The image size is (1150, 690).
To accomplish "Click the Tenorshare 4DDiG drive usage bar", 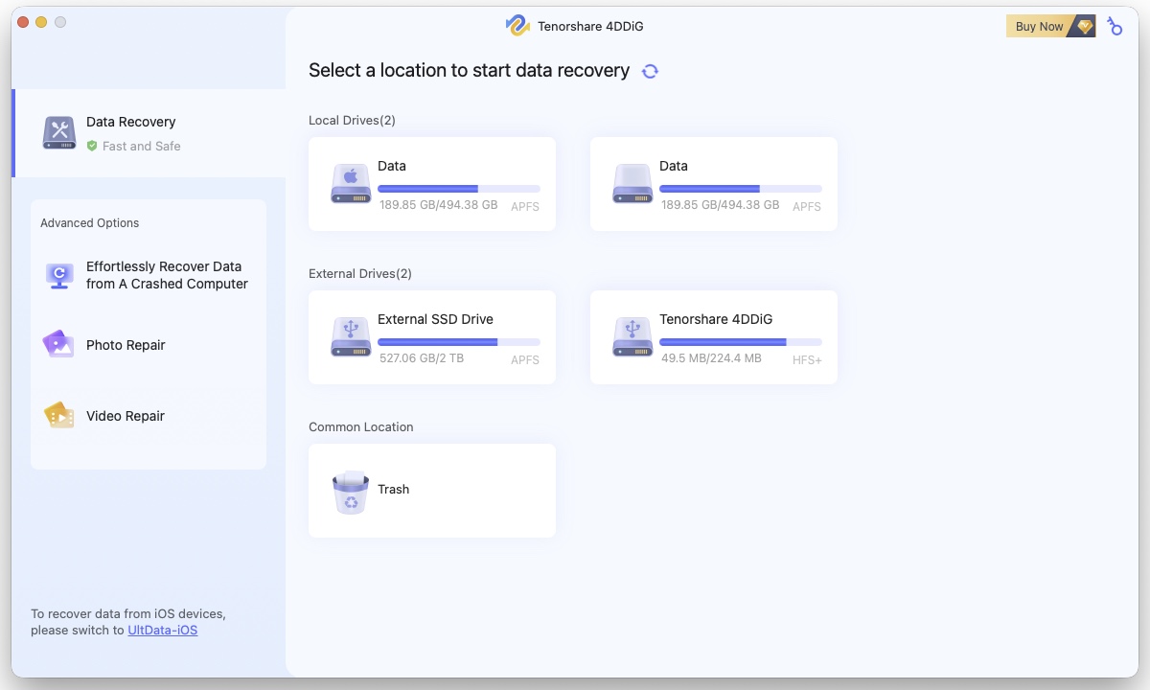I will 741,342.
